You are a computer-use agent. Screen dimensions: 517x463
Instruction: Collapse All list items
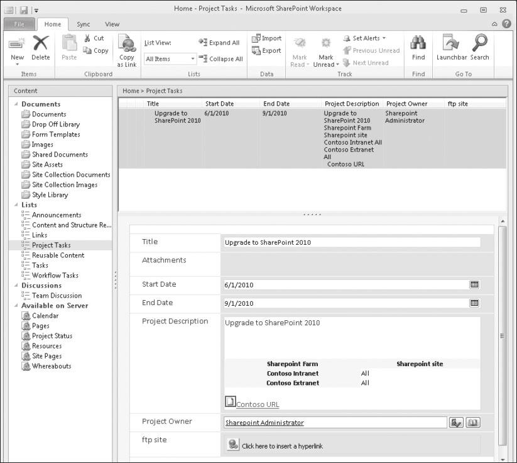click(220, 59)
